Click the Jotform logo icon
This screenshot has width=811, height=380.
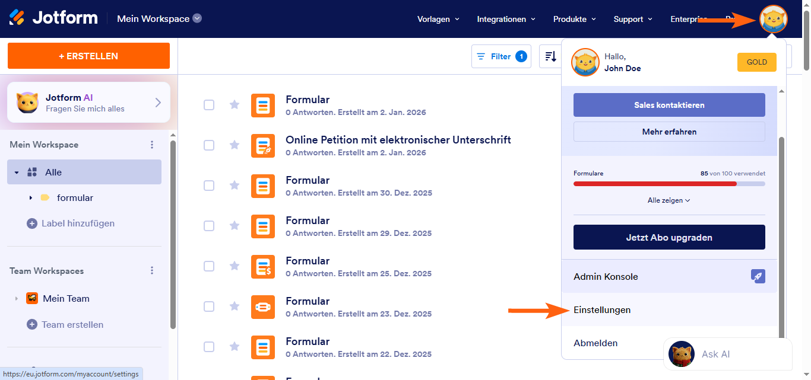[18, 17]
